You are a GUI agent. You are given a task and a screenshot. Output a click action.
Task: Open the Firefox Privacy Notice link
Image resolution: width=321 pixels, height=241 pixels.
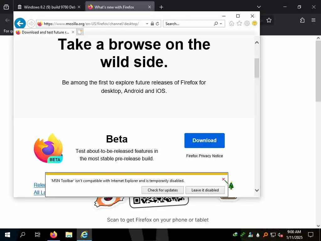pos(204,156)
